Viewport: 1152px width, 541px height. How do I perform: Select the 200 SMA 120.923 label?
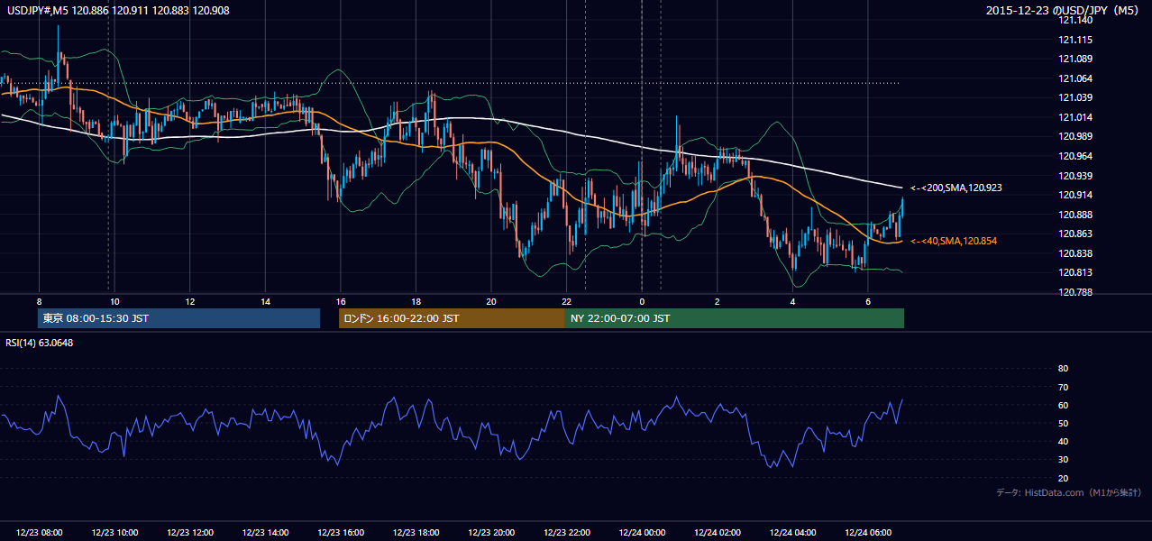coord(956,188)
